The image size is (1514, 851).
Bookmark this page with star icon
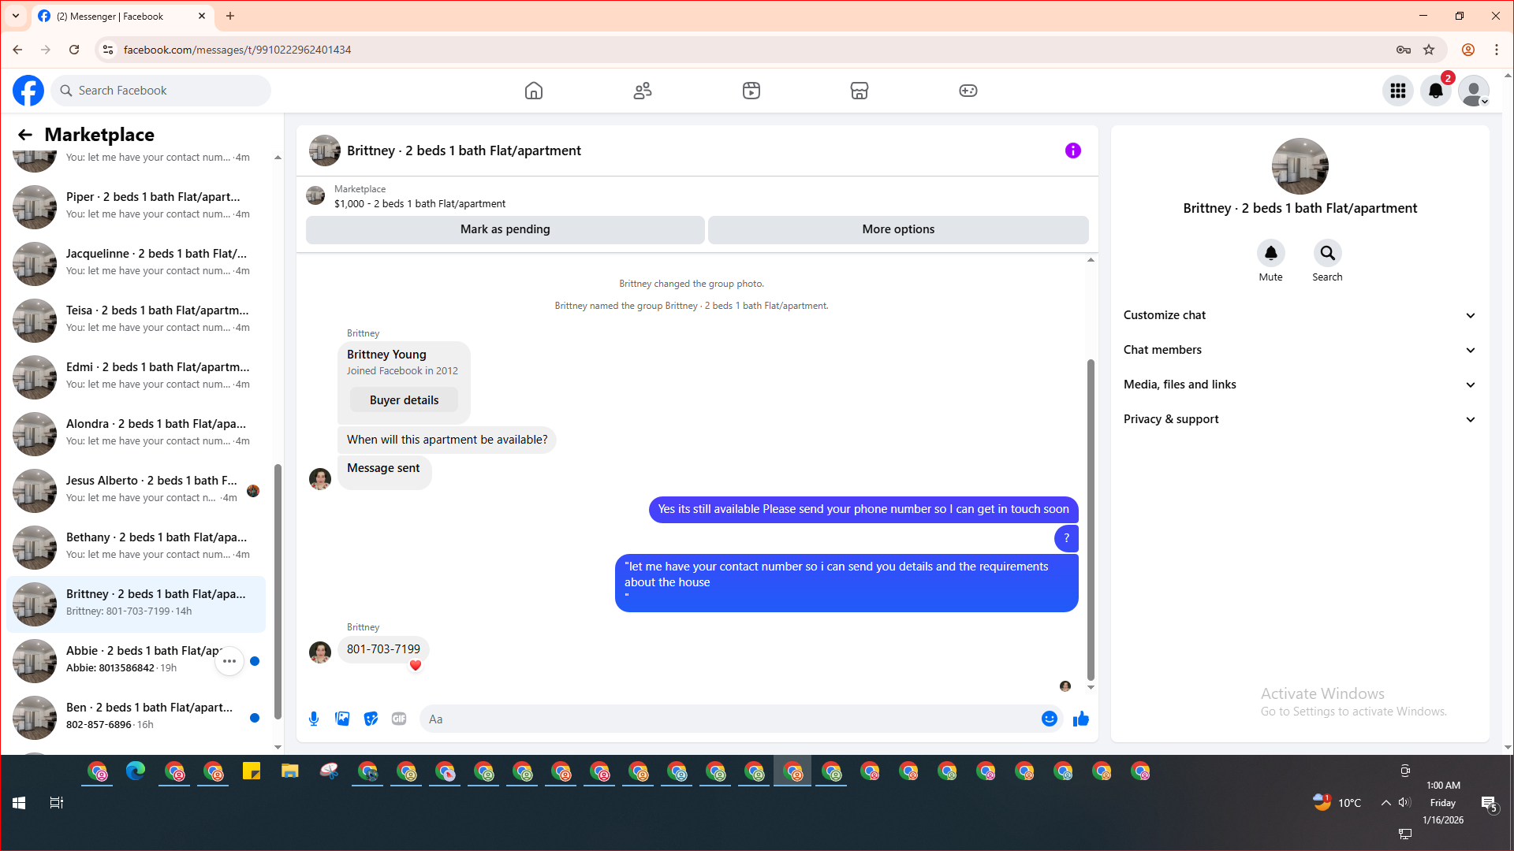click(x=1429, y=50)
